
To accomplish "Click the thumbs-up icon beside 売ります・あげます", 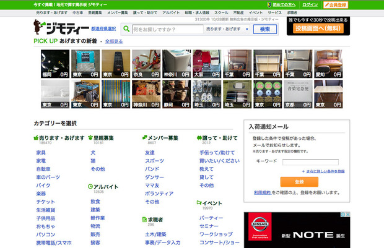I will click(x=36, y=138).
